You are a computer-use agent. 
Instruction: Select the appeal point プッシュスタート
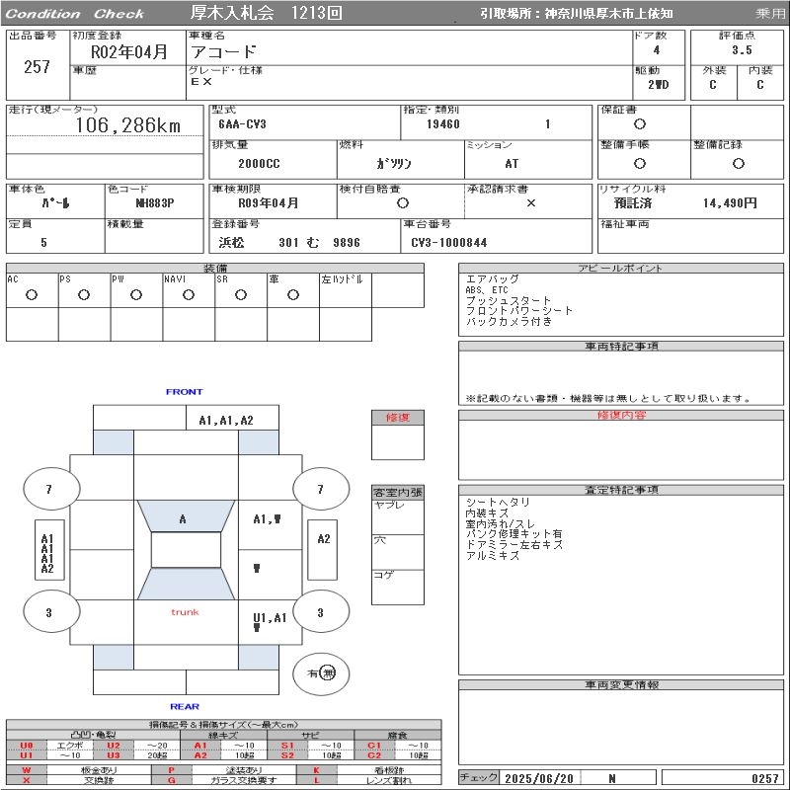(509, 300)
